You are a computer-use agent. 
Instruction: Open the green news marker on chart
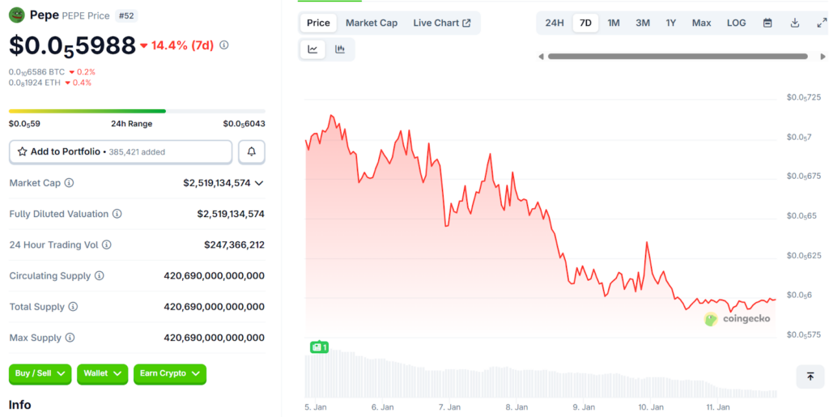click(319, 347)
